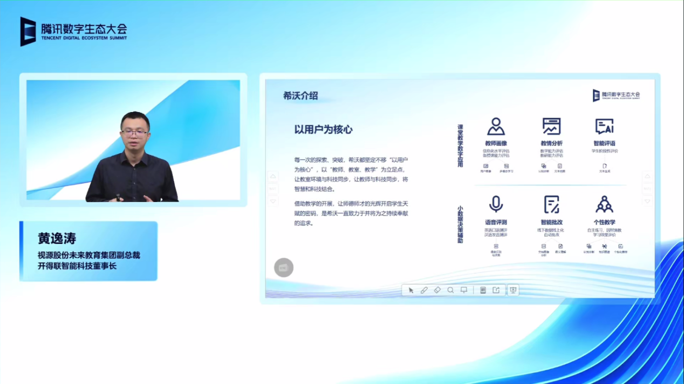684x384 pixels.
Task: Click right-side down arrow page control
Action: [x=647, y=201]
